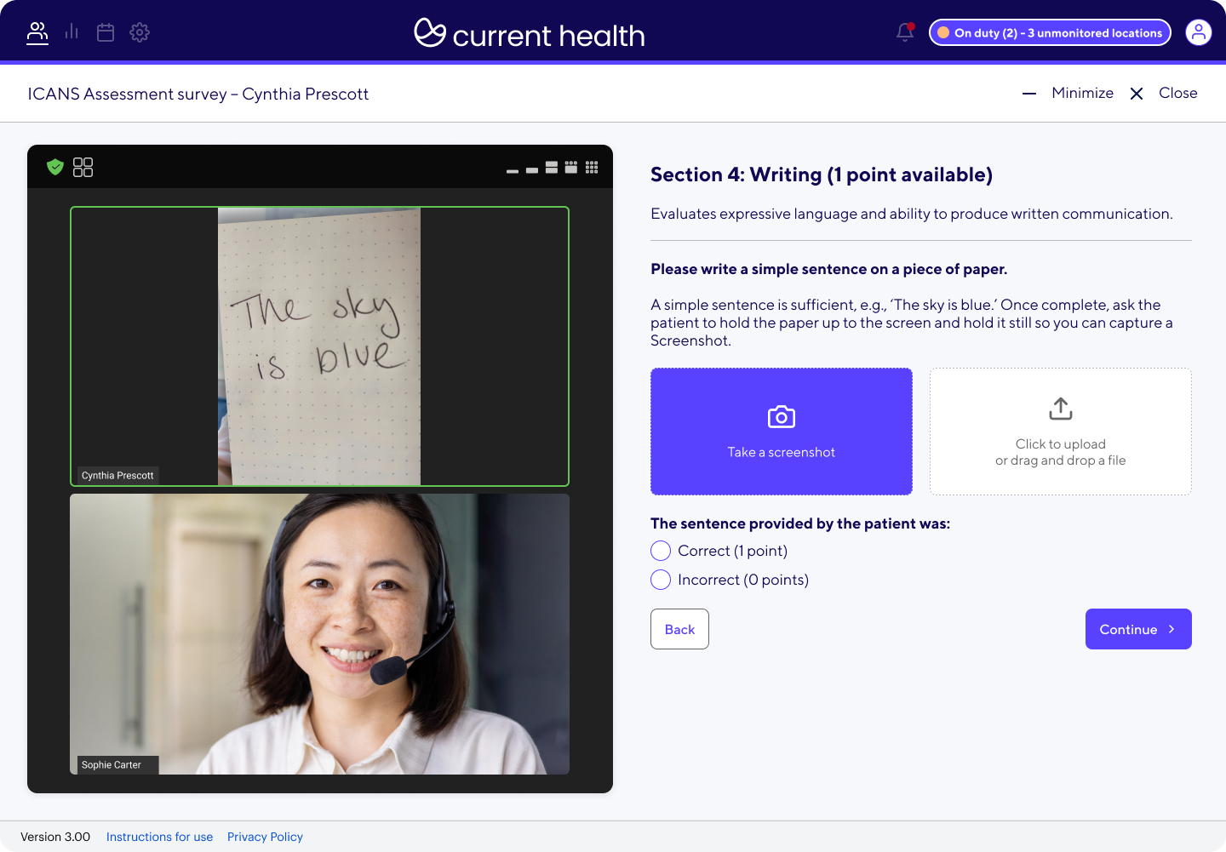Open the calendar icon in header
The height and width of the screenshot is (852, 1226).
(106, 32)
